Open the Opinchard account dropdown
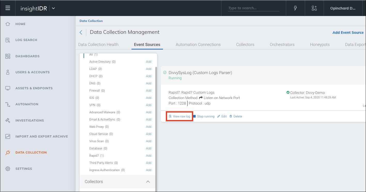366x192 pixels. pos(343,8)
